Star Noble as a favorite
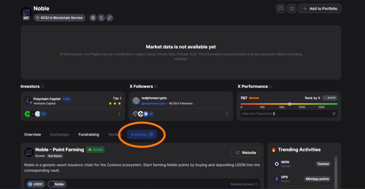The image size is (365, 189). click(292, 9)
